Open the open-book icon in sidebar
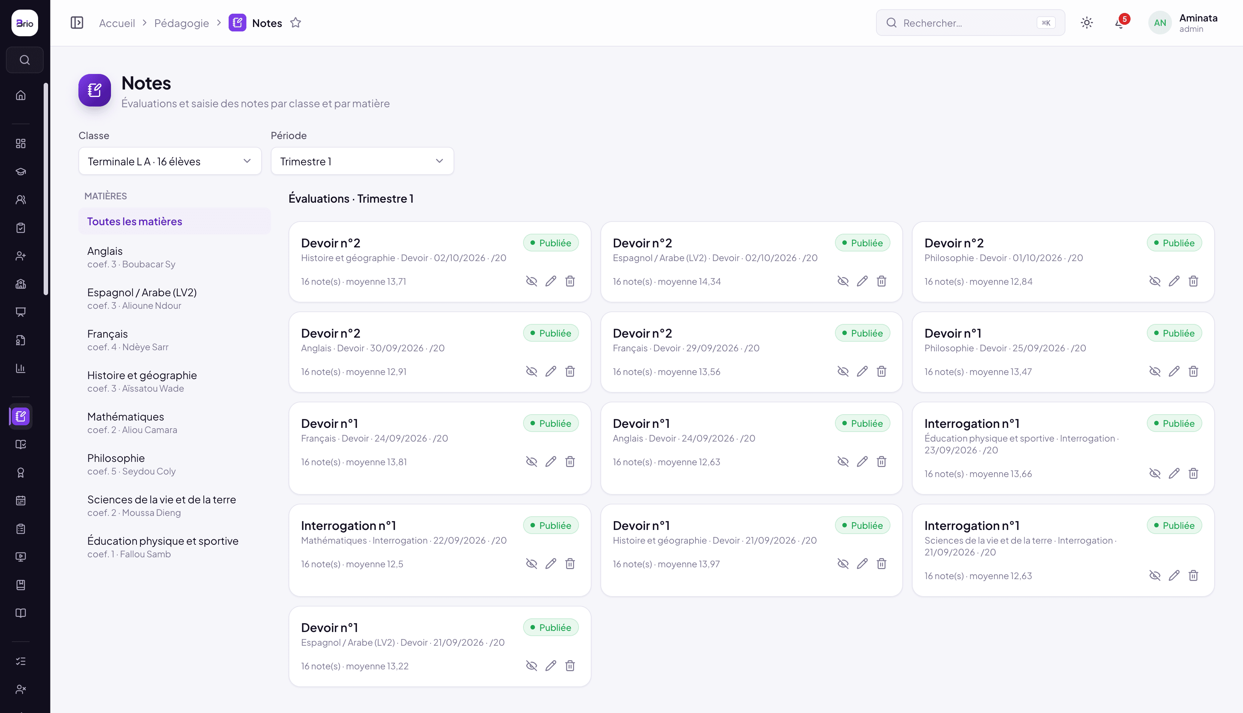This screenshot has width=1243, height=713. 21,613
